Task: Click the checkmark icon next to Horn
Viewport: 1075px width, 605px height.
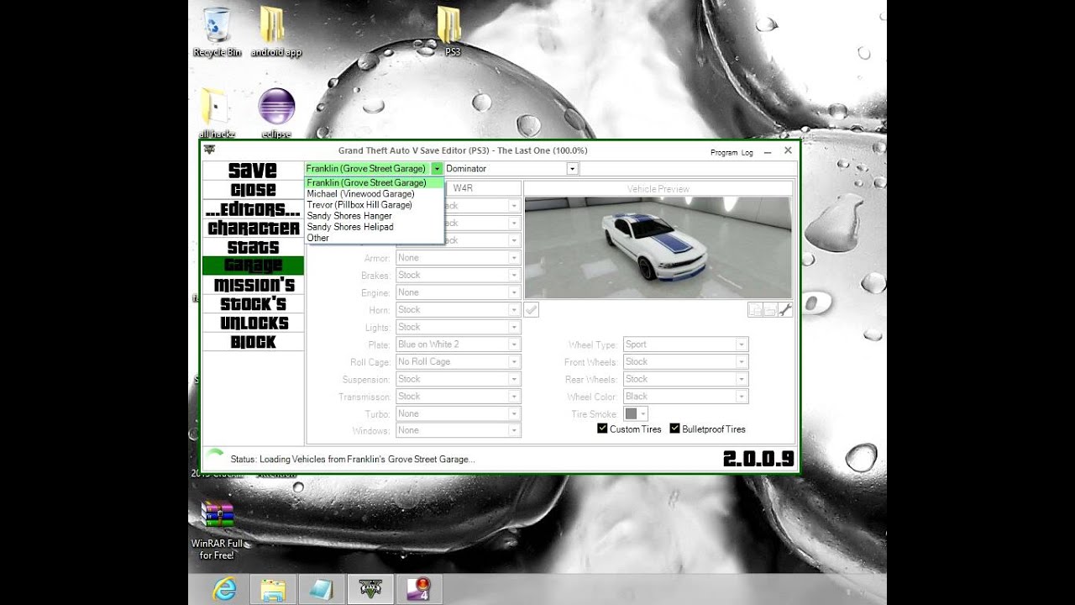Action: coord(531,310)
